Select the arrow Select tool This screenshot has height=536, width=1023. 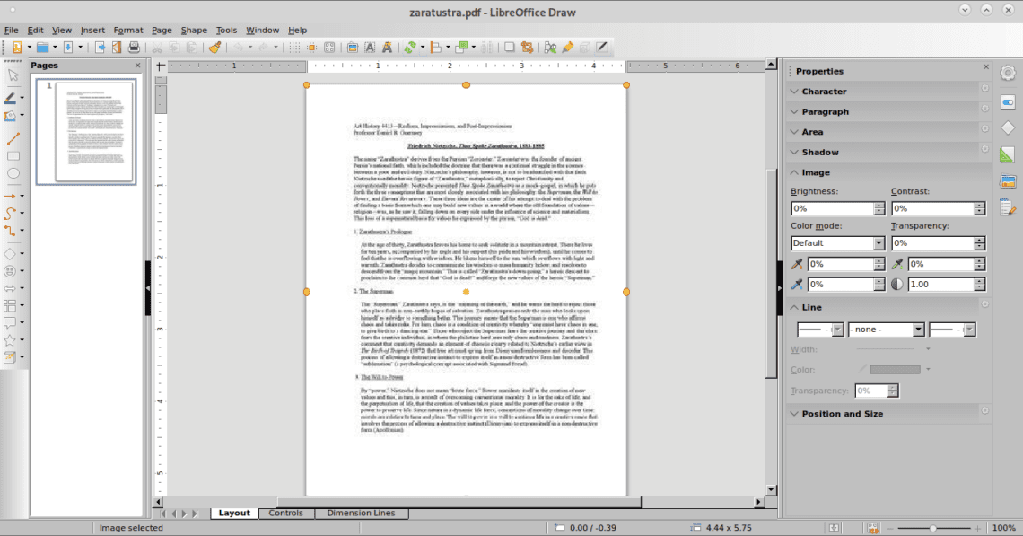pos(13,75)
